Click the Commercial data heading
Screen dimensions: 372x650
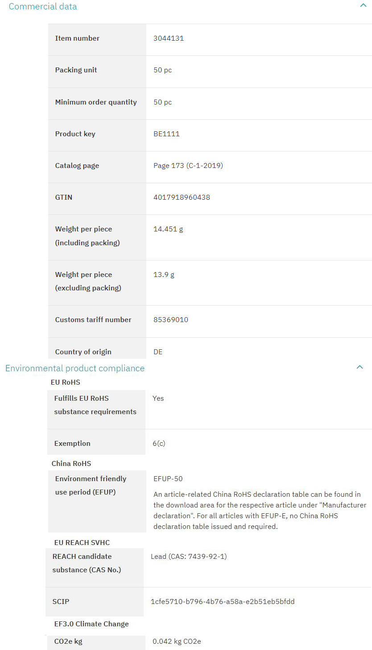coord(43,7)
